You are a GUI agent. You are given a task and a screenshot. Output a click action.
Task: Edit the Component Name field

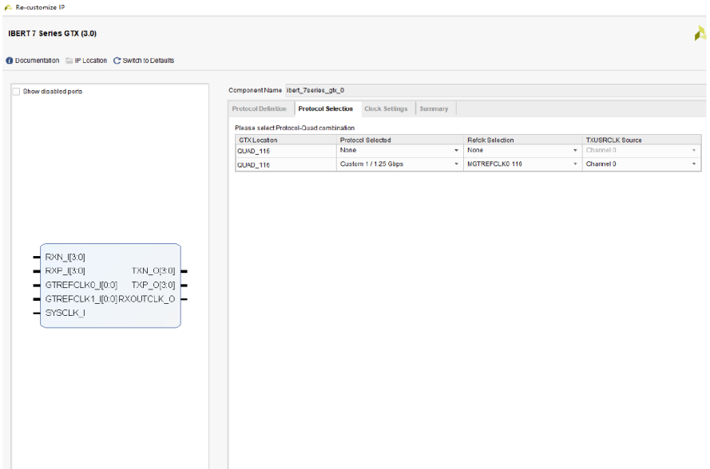coord(495,90)
